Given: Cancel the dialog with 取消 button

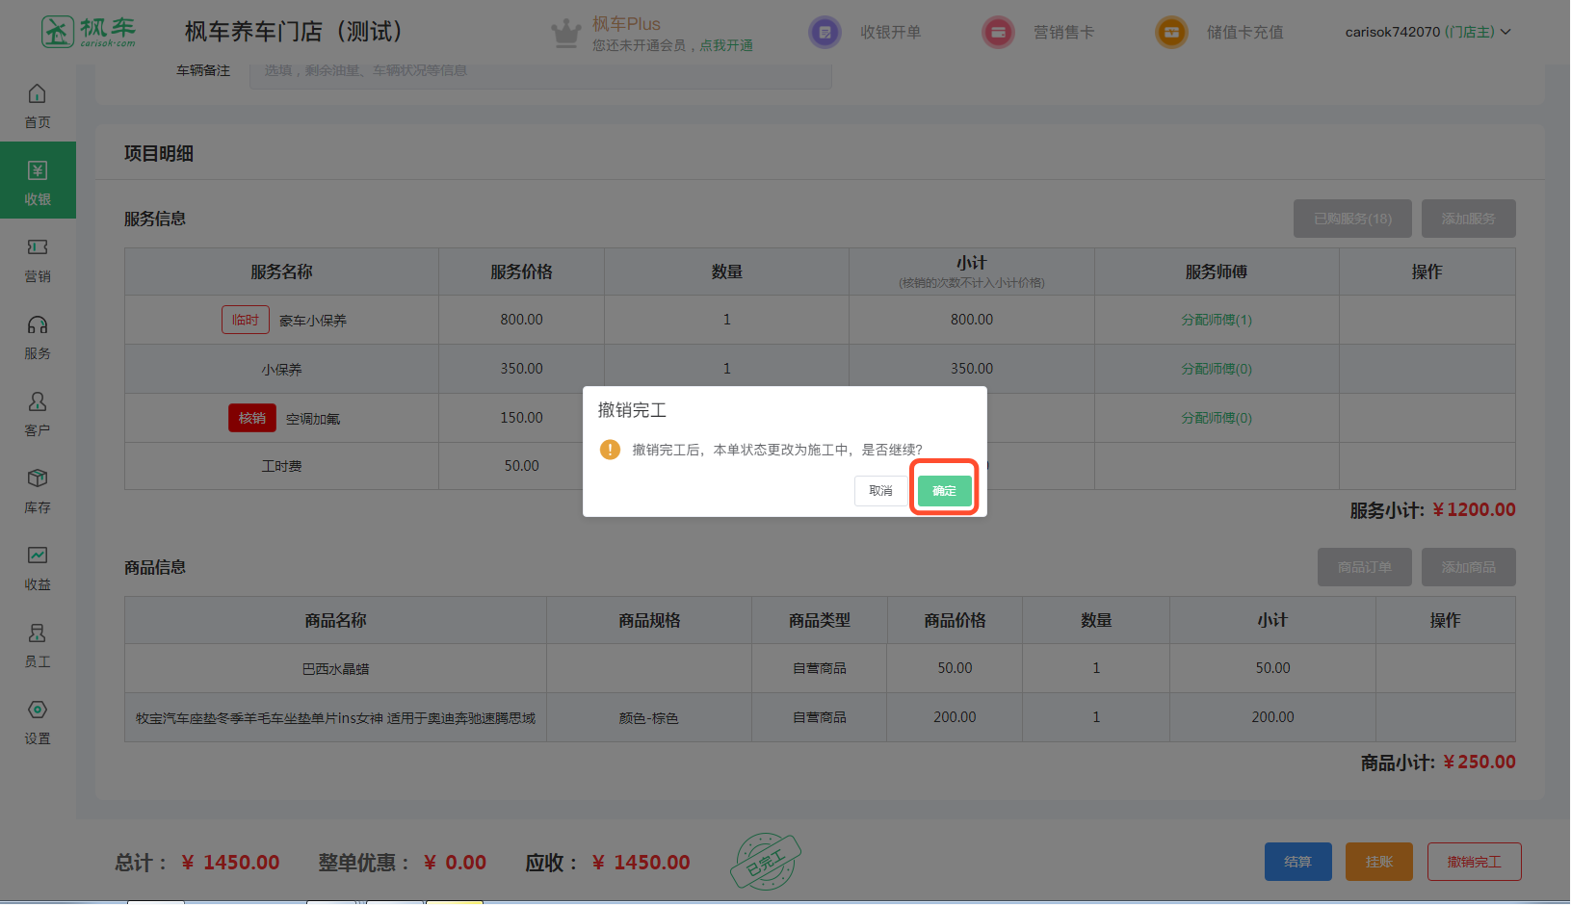Looking at the screenshot, I should 880,491.
